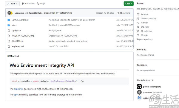Viewport: 179px width, 108px height.
Task: Click the docs folder icon
Action: pyautogui.click(x=9, y=25)
